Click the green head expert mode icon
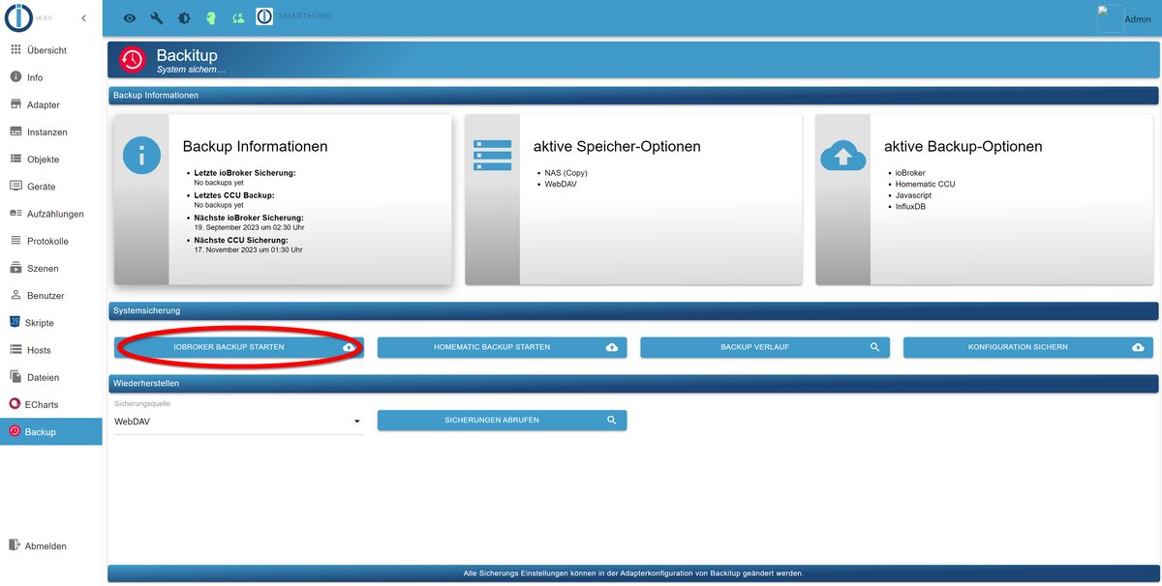The width and height of the screenshot is (1162, 586). click(x=211, y=18)
